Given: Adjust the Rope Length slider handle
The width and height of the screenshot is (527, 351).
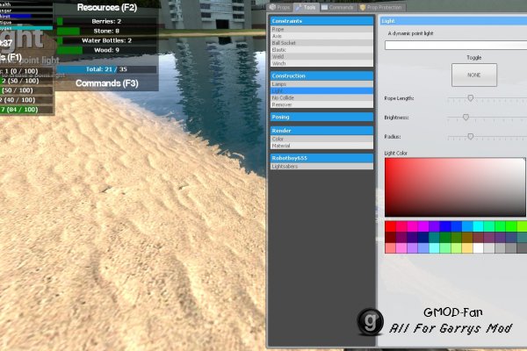Looking at the screenshot, I should tap(471, 98).
